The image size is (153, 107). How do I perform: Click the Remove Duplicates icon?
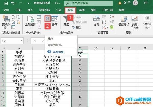104,22
